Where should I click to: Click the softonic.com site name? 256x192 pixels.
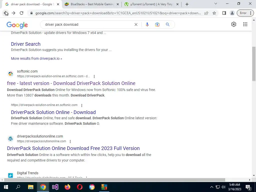pos(27,71)
